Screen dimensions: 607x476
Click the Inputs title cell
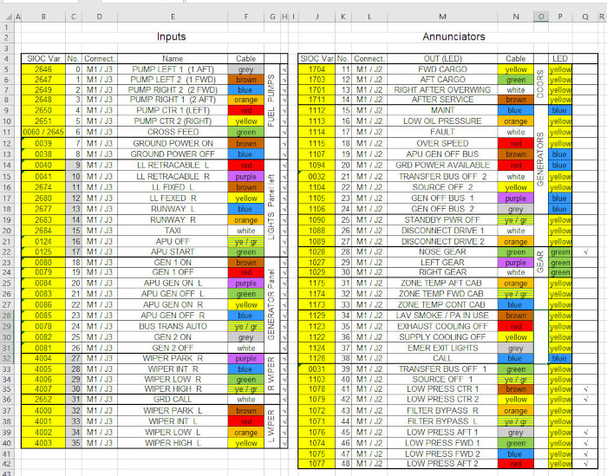click(170, 37)
